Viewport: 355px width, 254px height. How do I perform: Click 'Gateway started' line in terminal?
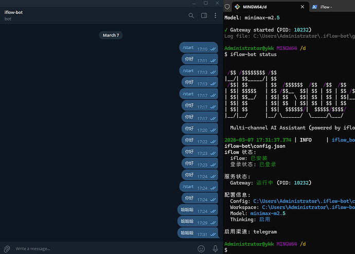268,30
